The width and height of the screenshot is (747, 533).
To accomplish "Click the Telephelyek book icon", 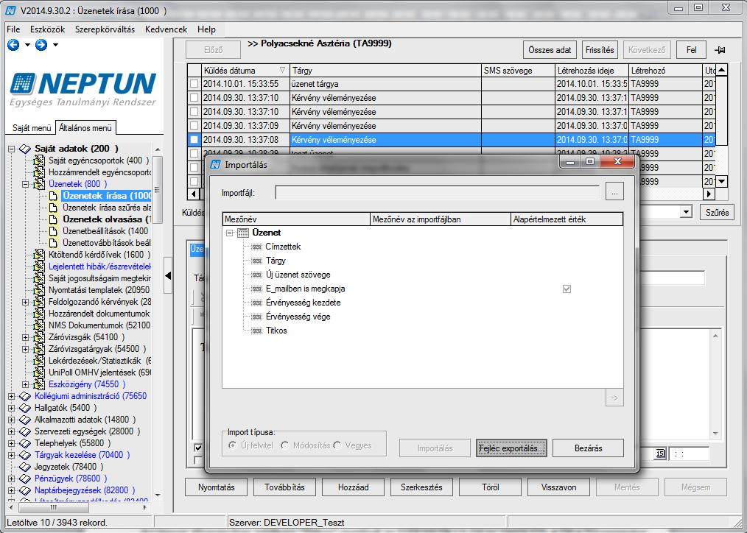I will click(25, 443).
